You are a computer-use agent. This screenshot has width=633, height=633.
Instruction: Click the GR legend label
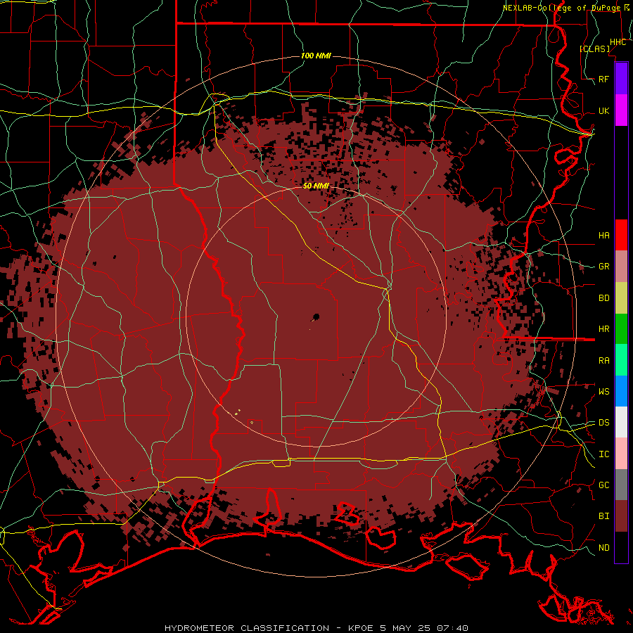pyautogui.click(x=603, y=267)
